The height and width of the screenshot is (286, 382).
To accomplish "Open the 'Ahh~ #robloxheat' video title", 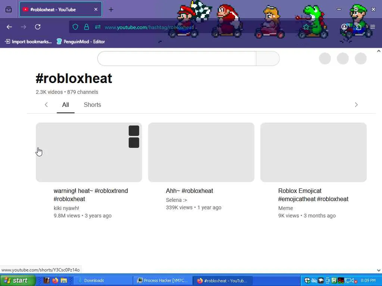I will [x=189, y=191].
